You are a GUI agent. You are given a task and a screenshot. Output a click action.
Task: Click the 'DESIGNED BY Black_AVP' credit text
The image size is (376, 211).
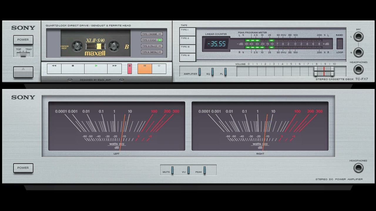[x=95, y=80]
